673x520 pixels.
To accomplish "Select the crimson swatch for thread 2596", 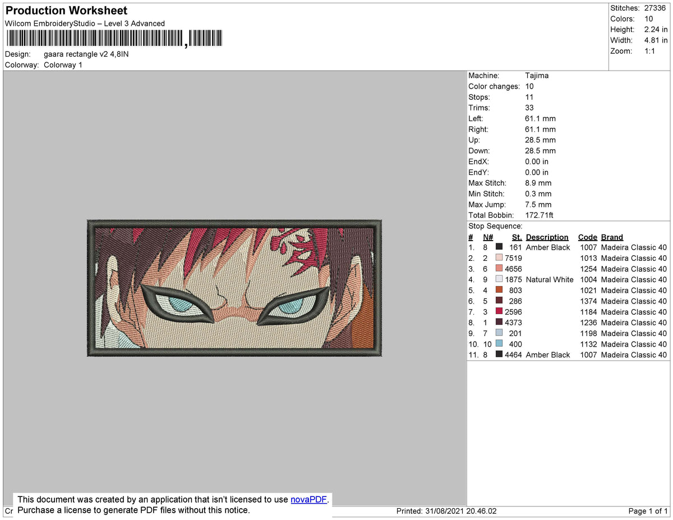I will (x=499, y=311).
